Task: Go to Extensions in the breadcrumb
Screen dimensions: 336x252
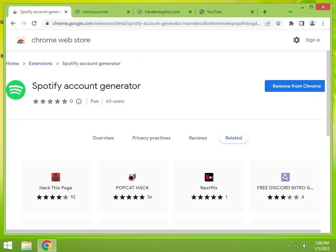Action: 40,63
